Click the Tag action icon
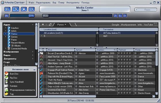This screenshot has height=103, width=161. (7, 94)
